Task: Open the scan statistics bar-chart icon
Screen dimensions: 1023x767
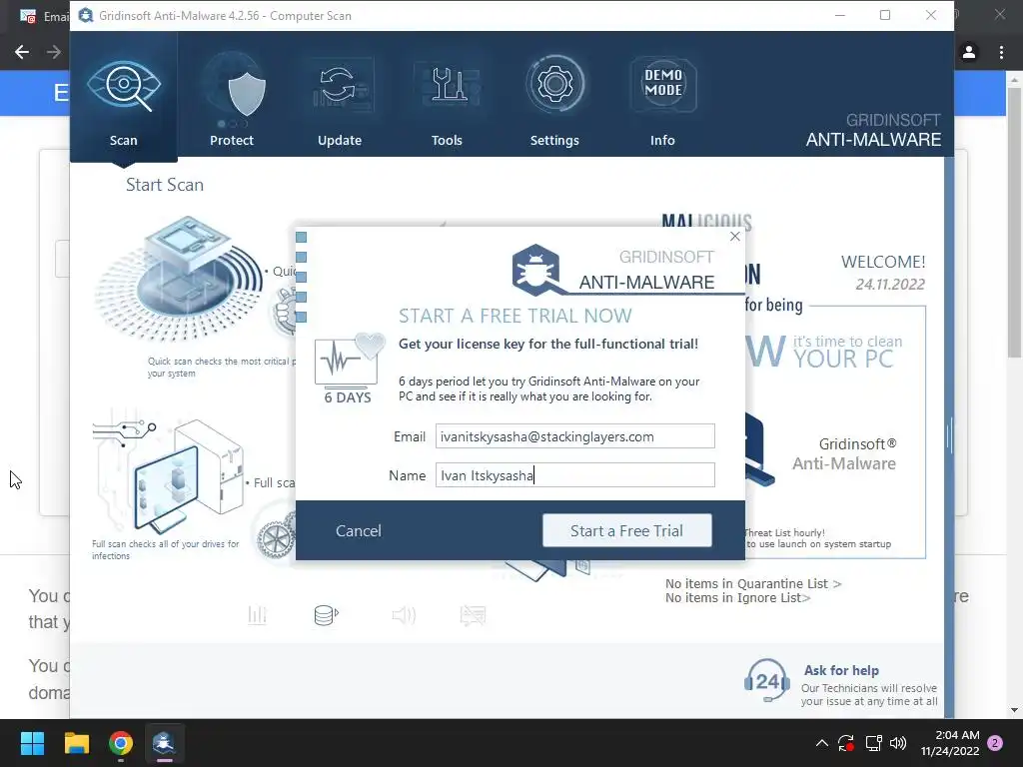Action: coord(257,615)
